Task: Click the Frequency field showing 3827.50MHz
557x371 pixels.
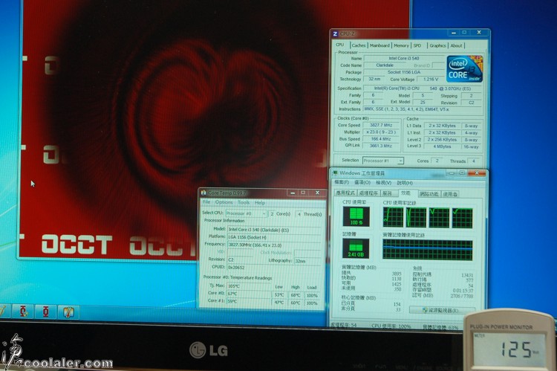Action: point(274,245)
